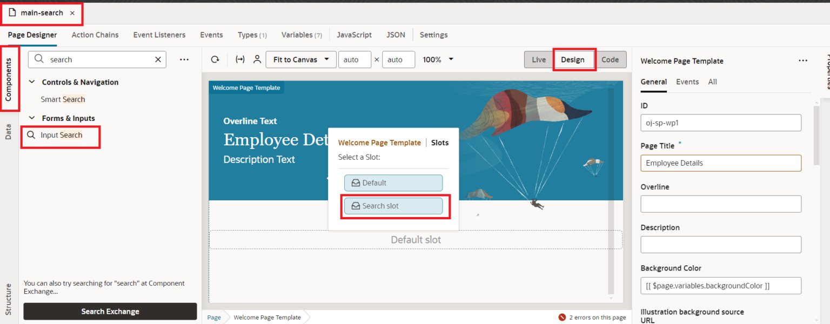Switch to Live mode
Viewport: 830px width, 324px height.
point(539,59)
